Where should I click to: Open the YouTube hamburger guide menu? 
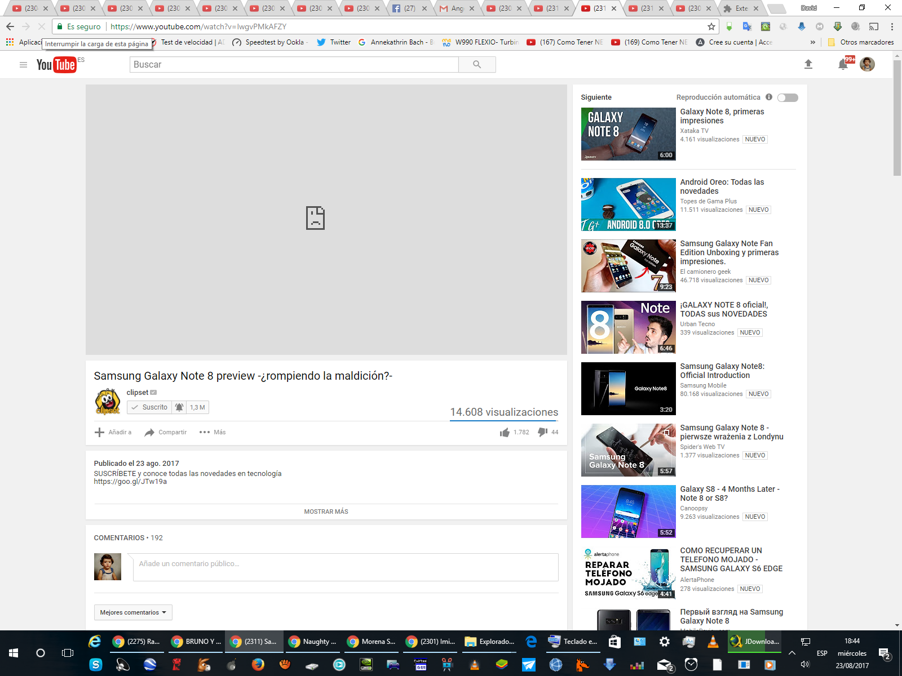(23, 65)
